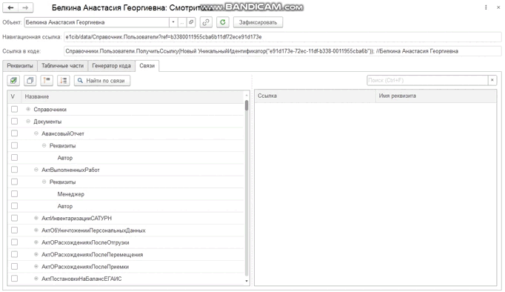This screenshot has width=505, height=292.
Task: Collapse the АвансовыйОтчет node
Action: pyautogui.click(x=36, y=133)
